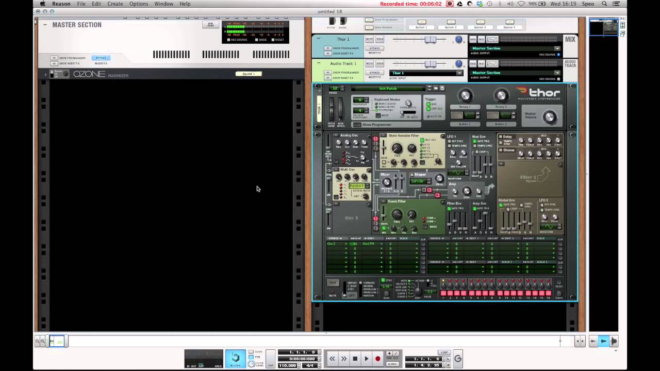Toggle the Master Section Bypass button

101,58
